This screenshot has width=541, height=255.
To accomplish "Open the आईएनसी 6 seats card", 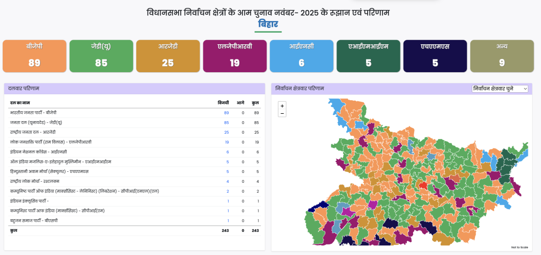I will pos(301,56).
